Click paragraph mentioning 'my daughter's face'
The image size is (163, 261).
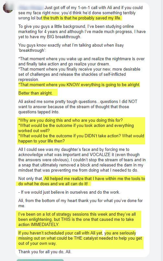click(x=82, y=160)
